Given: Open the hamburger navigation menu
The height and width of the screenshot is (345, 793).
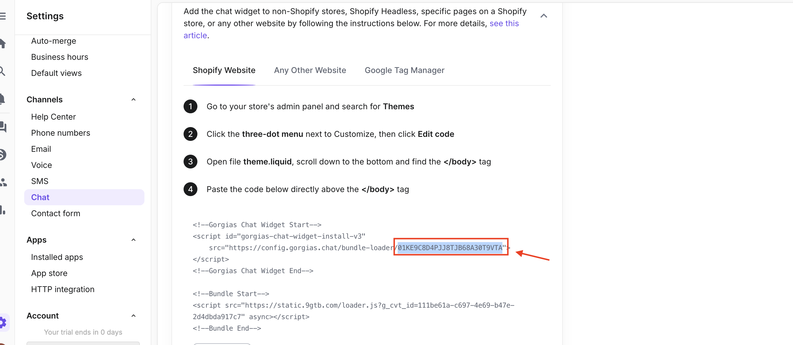Looking at the screenshot, I should tap(3, 16).
